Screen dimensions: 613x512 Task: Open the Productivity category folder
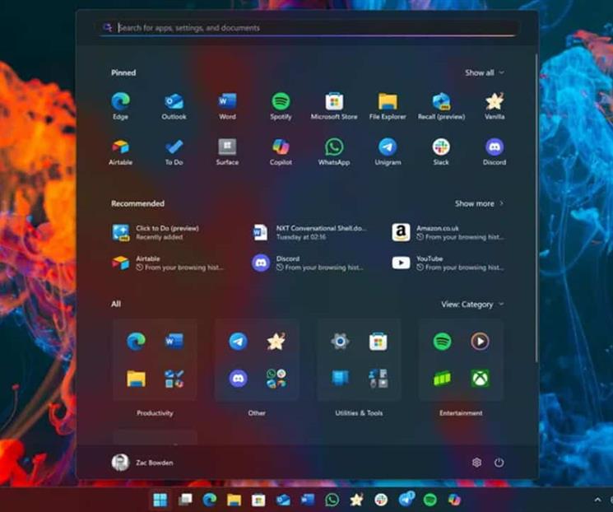[x=155, y=361]
